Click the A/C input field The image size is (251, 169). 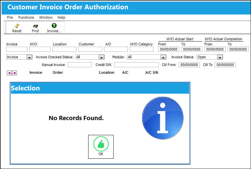(x=116, y=49)
